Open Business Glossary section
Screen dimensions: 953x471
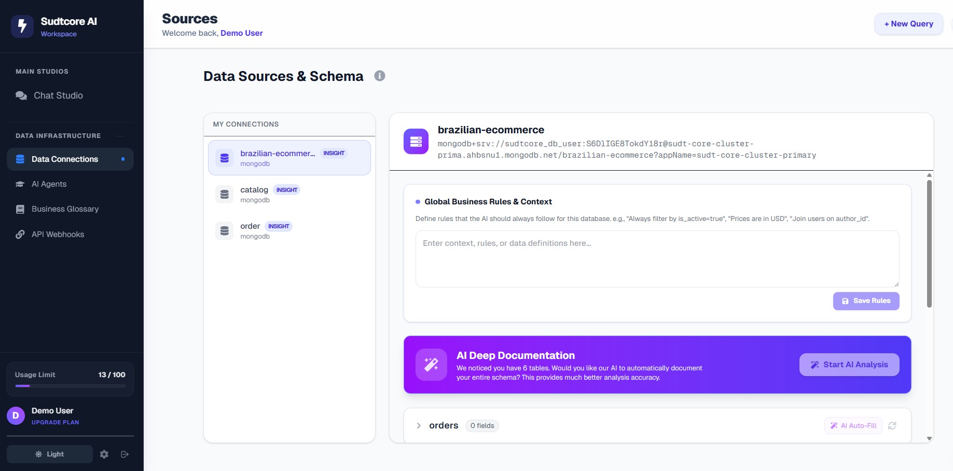pos(65,209)
